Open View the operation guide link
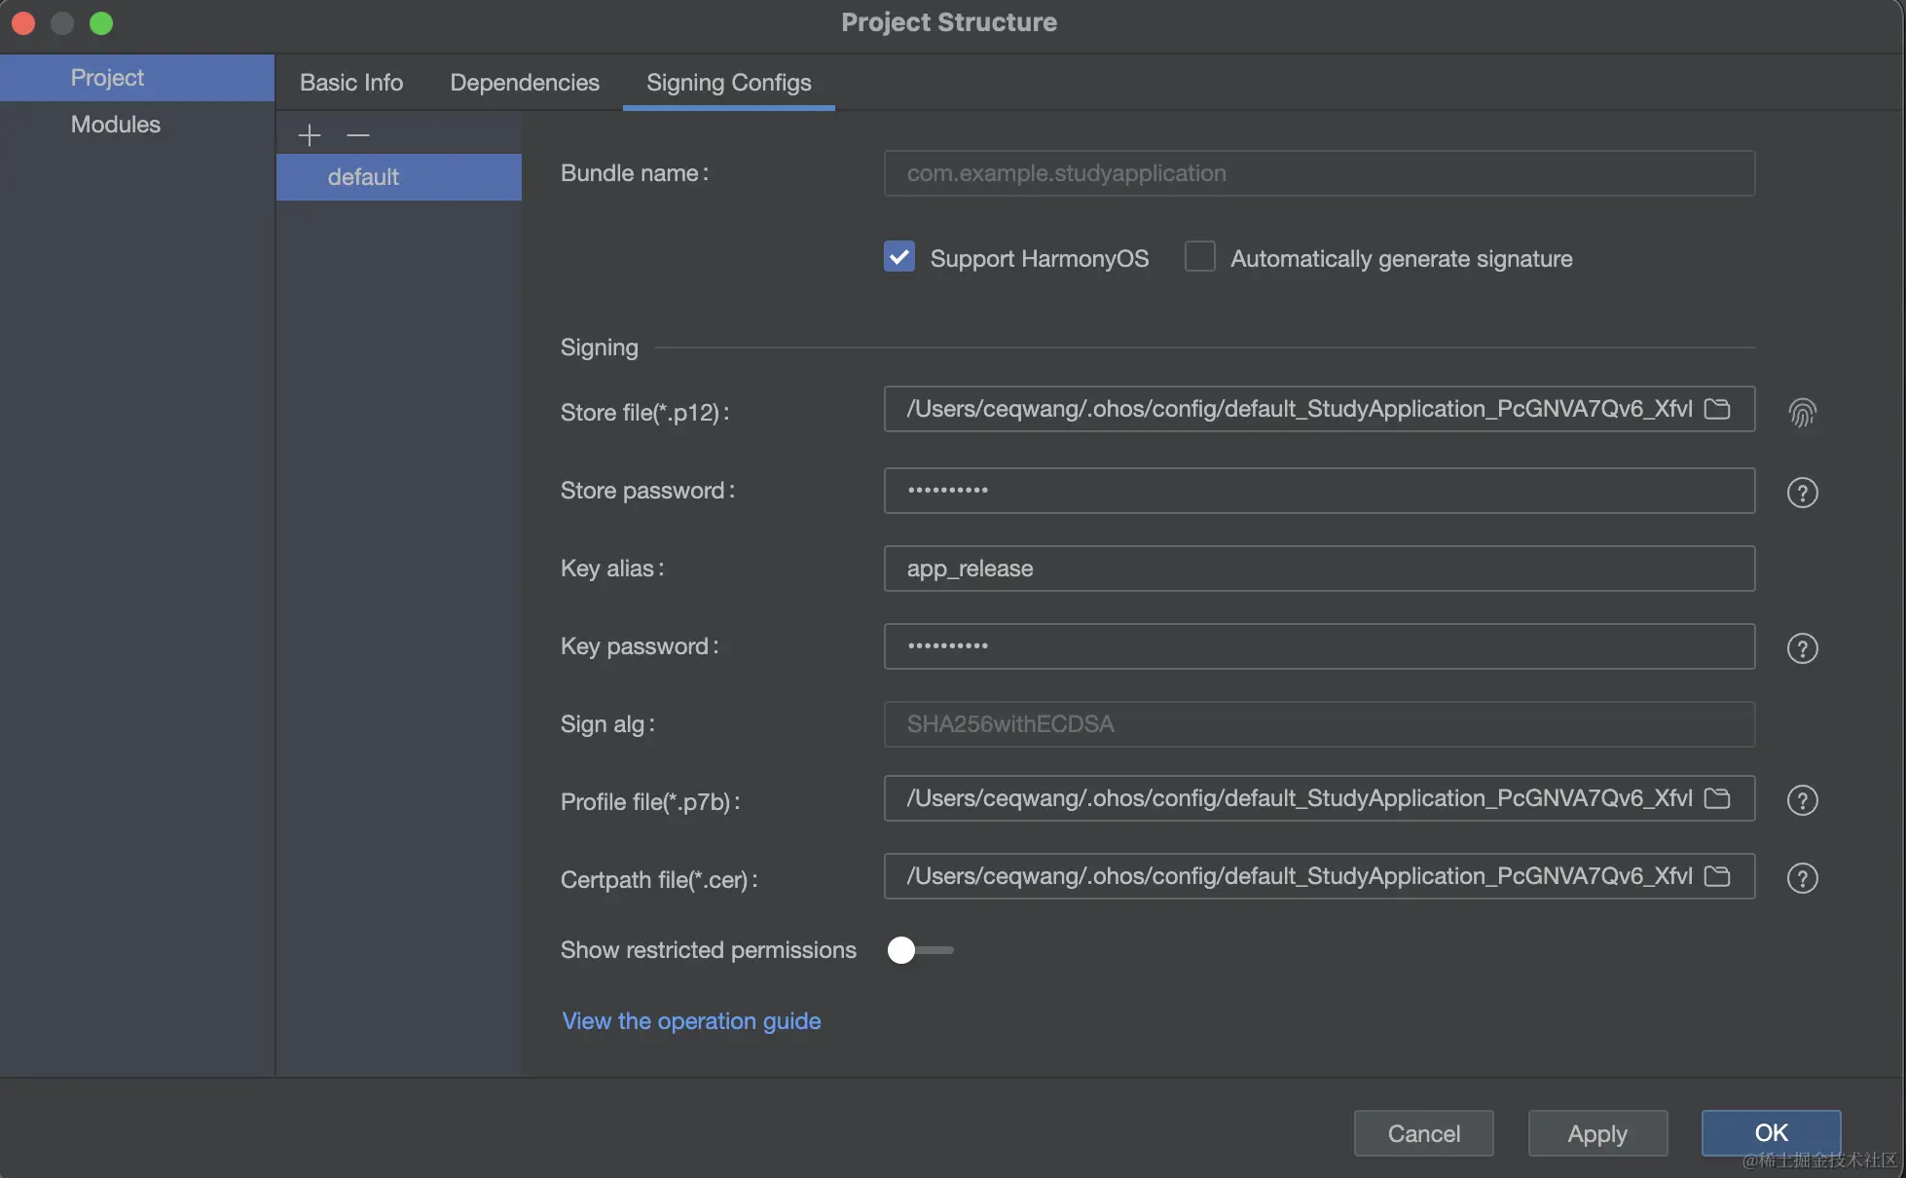Screen dimensions: 1906x1178 pyautogui.click(x=691, y=1021)
